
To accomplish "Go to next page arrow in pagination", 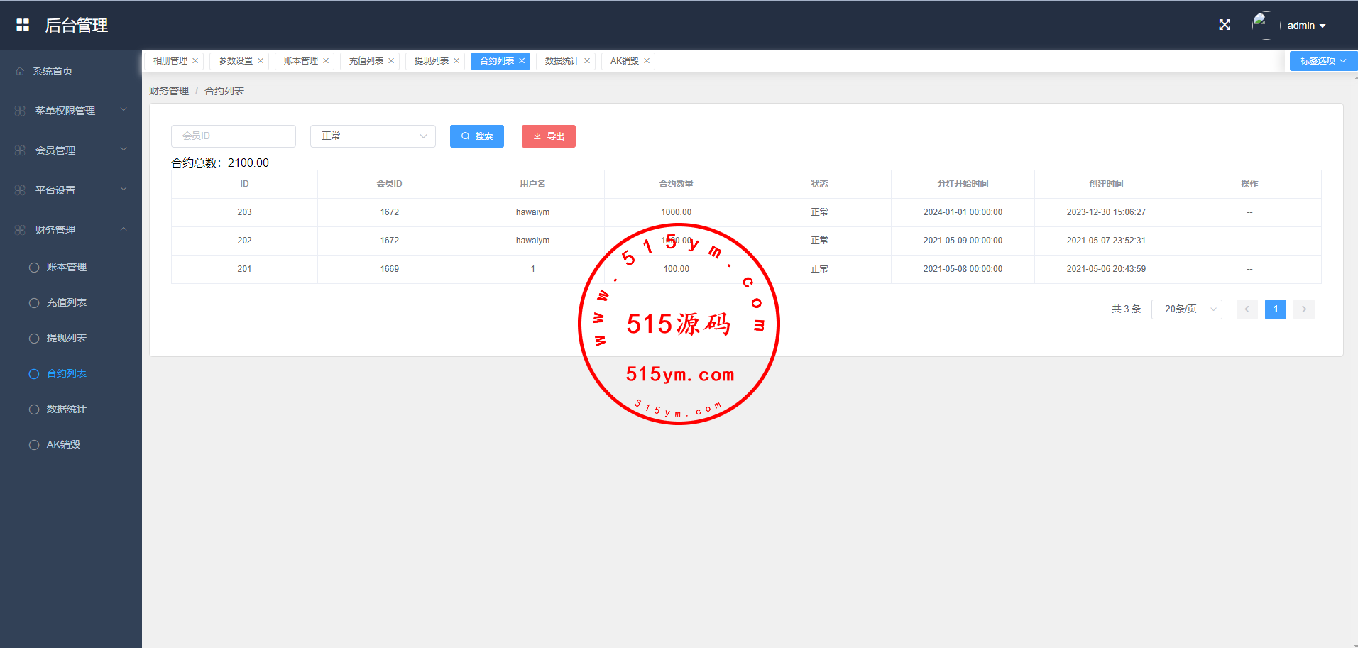I will pos(1303,309).
